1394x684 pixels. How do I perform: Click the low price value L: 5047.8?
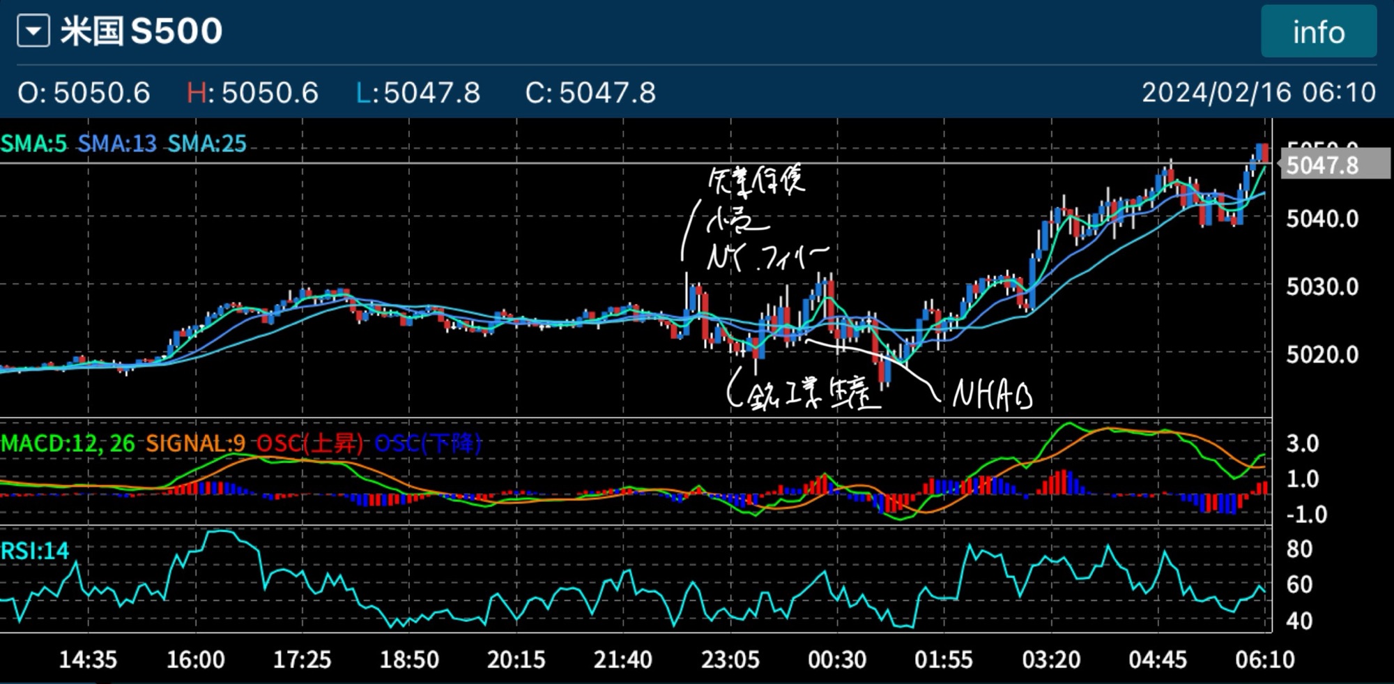[x=418, y=93]
